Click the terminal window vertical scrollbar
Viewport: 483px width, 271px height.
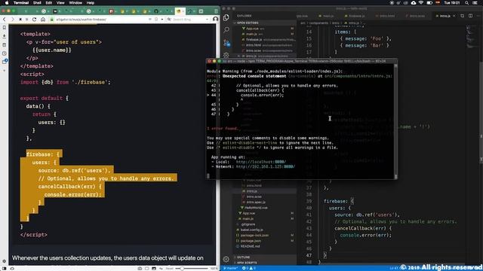pyautogui.click(x=395, y=120)
